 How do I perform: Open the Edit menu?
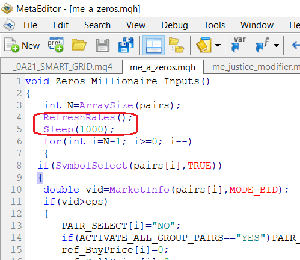point(61,25)
